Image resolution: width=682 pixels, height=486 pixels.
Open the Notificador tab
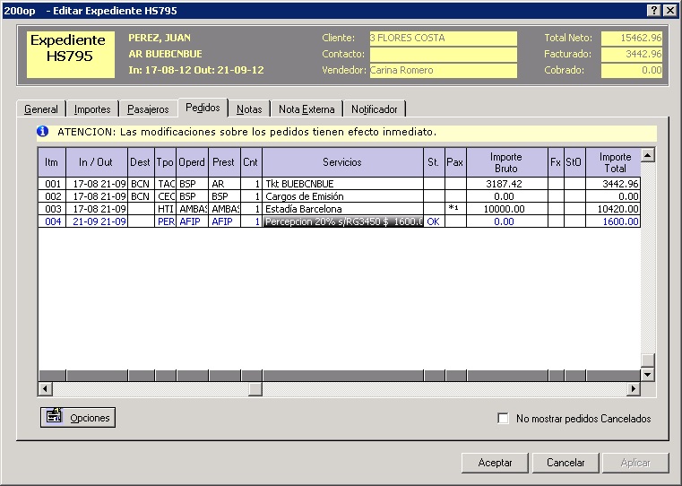pos(374,109)
